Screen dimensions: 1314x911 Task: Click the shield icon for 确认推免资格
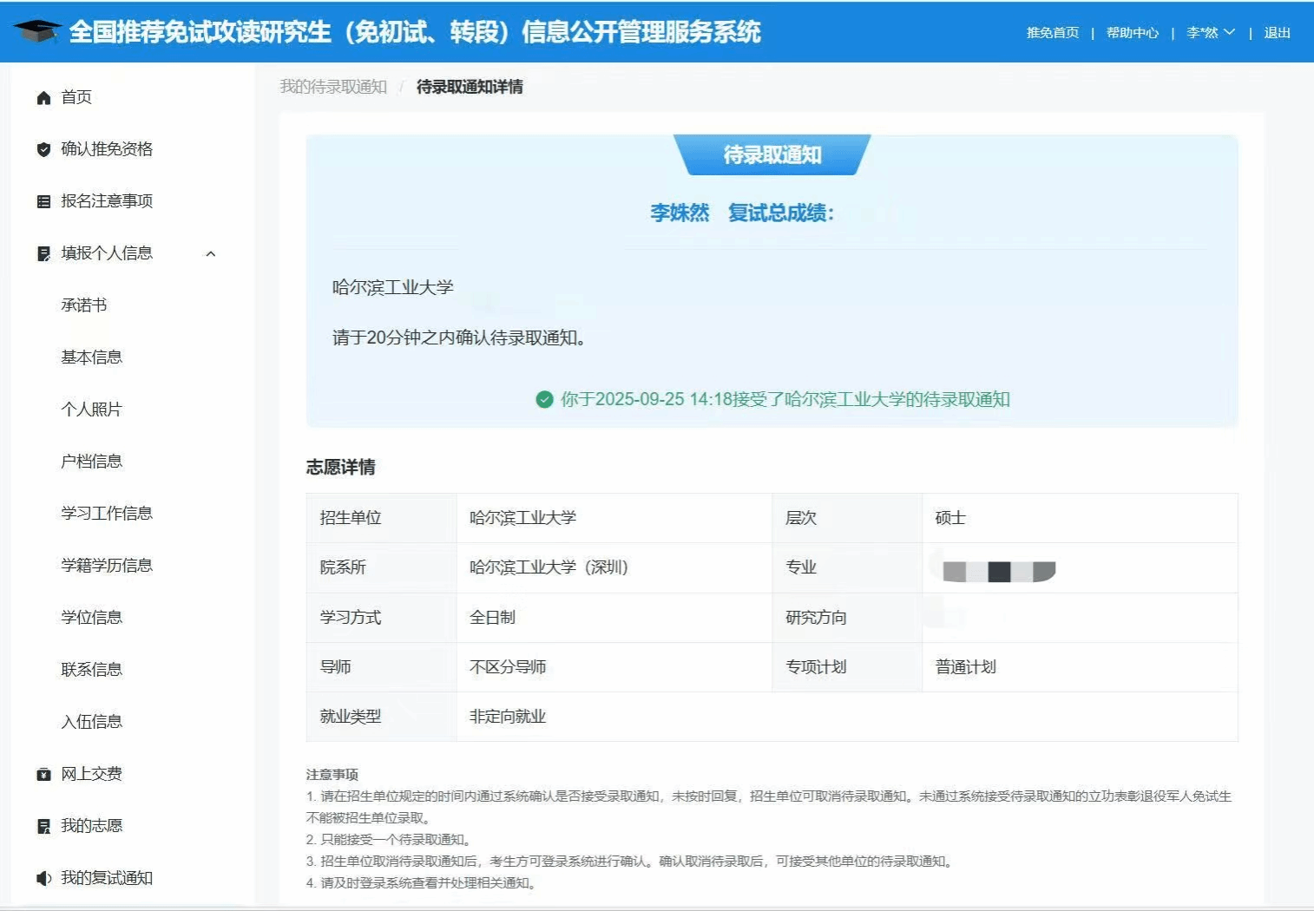click(43, 149)
